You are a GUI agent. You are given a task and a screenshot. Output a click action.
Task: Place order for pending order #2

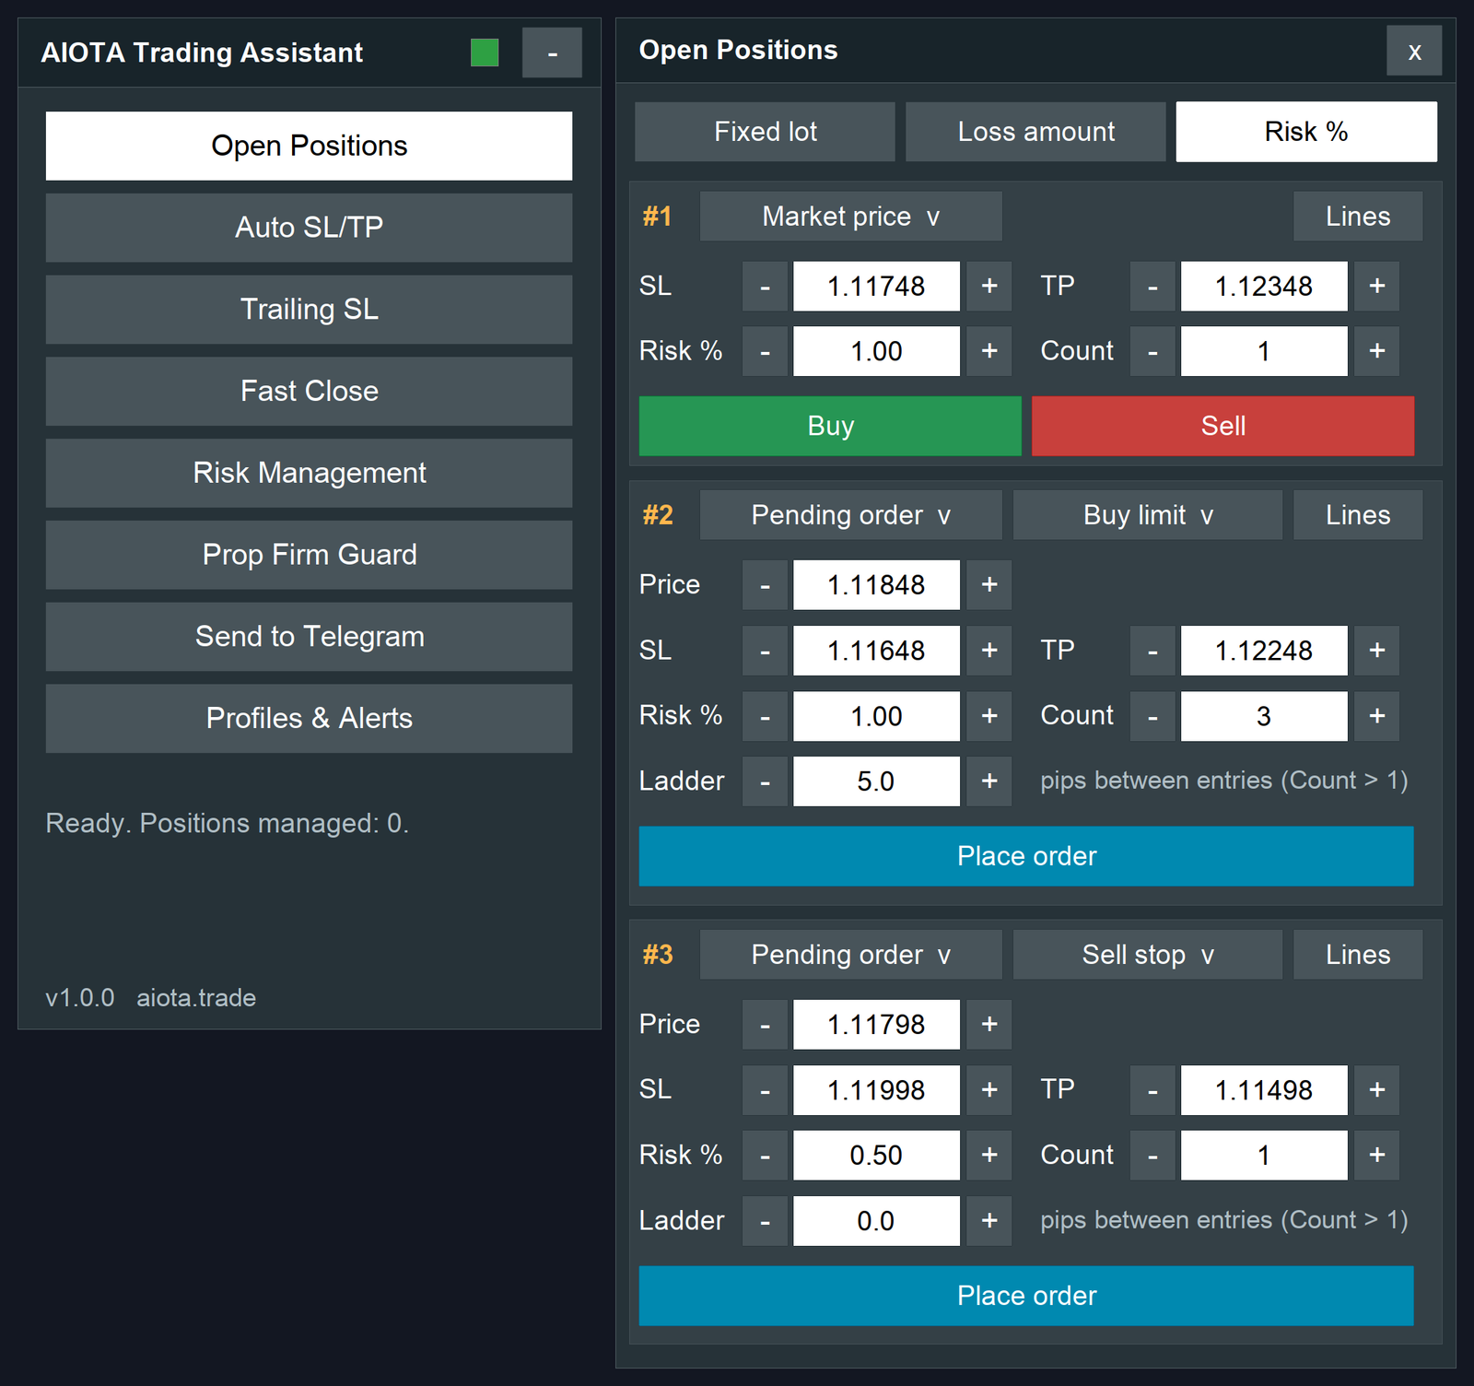[x=1026, y=856]
